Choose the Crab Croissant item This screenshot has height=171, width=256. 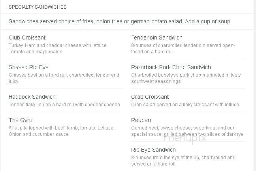tap(150, 97)
